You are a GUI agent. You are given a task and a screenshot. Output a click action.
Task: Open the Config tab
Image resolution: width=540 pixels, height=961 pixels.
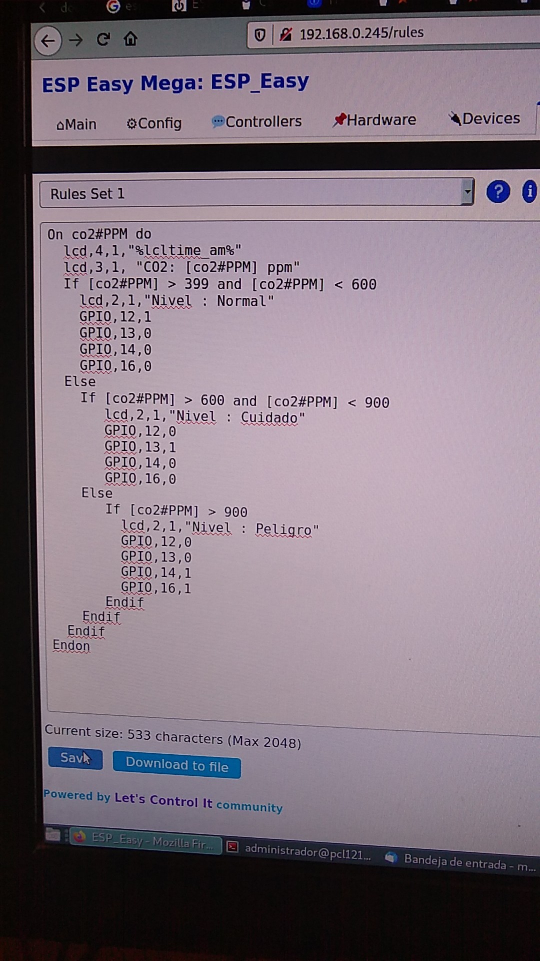154,123
